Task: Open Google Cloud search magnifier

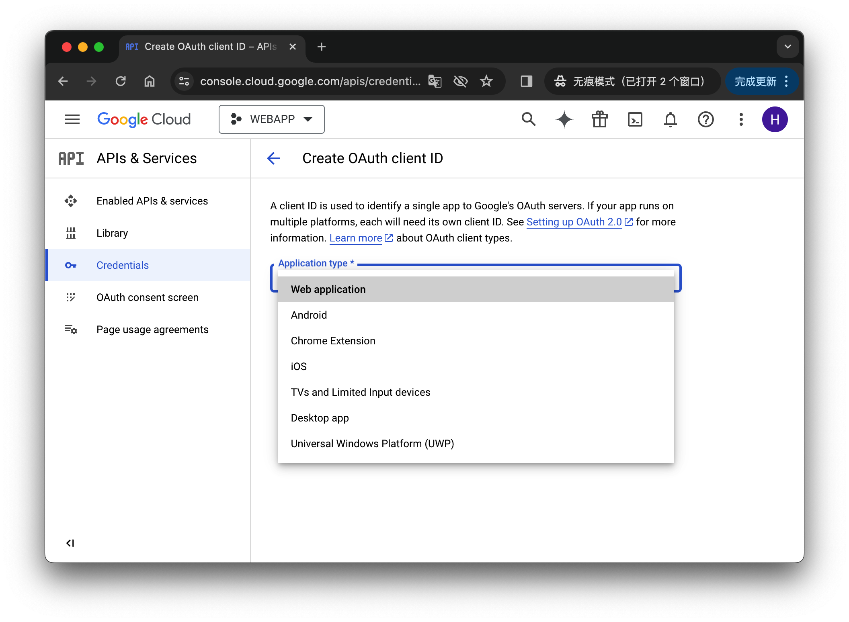Action: 529,119
